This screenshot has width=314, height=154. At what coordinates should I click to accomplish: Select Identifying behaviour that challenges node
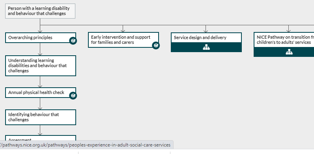pos(41,117)
